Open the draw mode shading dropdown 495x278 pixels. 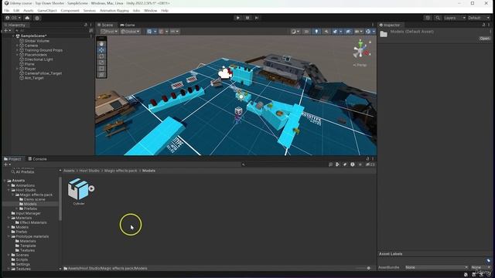(x=295, y=32)
